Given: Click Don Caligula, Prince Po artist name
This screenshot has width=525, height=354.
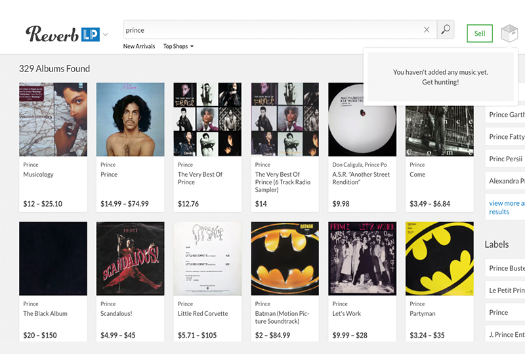Looking at the screenshot, I should click(x=359, y=165).
